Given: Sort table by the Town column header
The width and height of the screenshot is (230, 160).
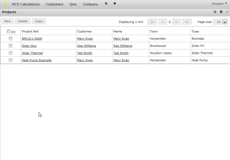Looking at the screenshot, I should point(154,31).
